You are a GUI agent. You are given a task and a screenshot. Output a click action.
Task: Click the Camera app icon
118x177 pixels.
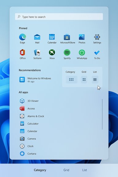pyautogui.click(x=22, y=139)
